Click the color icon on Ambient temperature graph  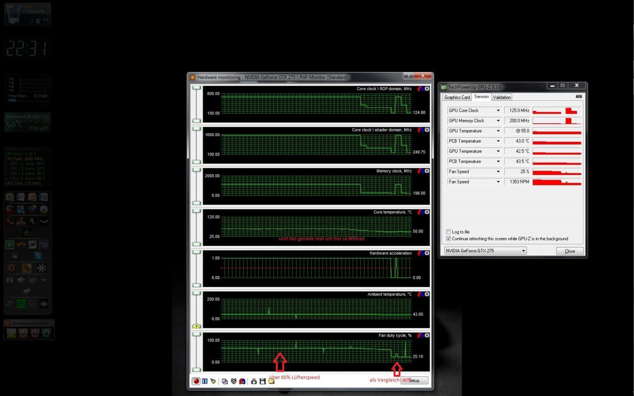pyautogui.click(x=421, y=294)
